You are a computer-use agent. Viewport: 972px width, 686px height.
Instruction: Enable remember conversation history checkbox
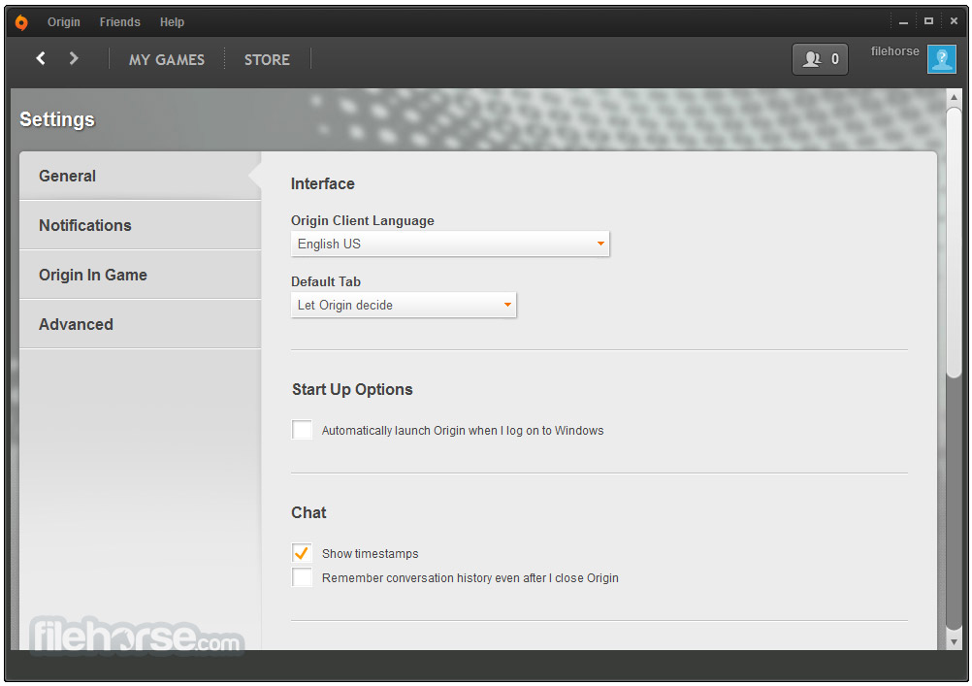[x=302, y=577]
